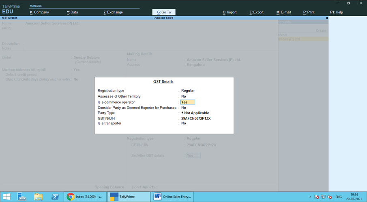Open the E: Export menu
The image size is (367, 202).
(x=256, y=12)
